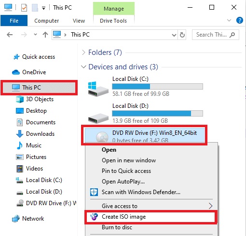
Task: Click Local Disk (C:) usage bar
Action: point(157,87)
